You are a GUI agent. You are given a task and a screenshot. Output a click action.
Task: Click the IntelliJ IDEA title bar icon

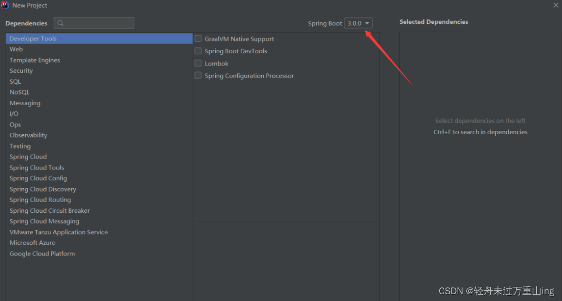coord(6,5)
